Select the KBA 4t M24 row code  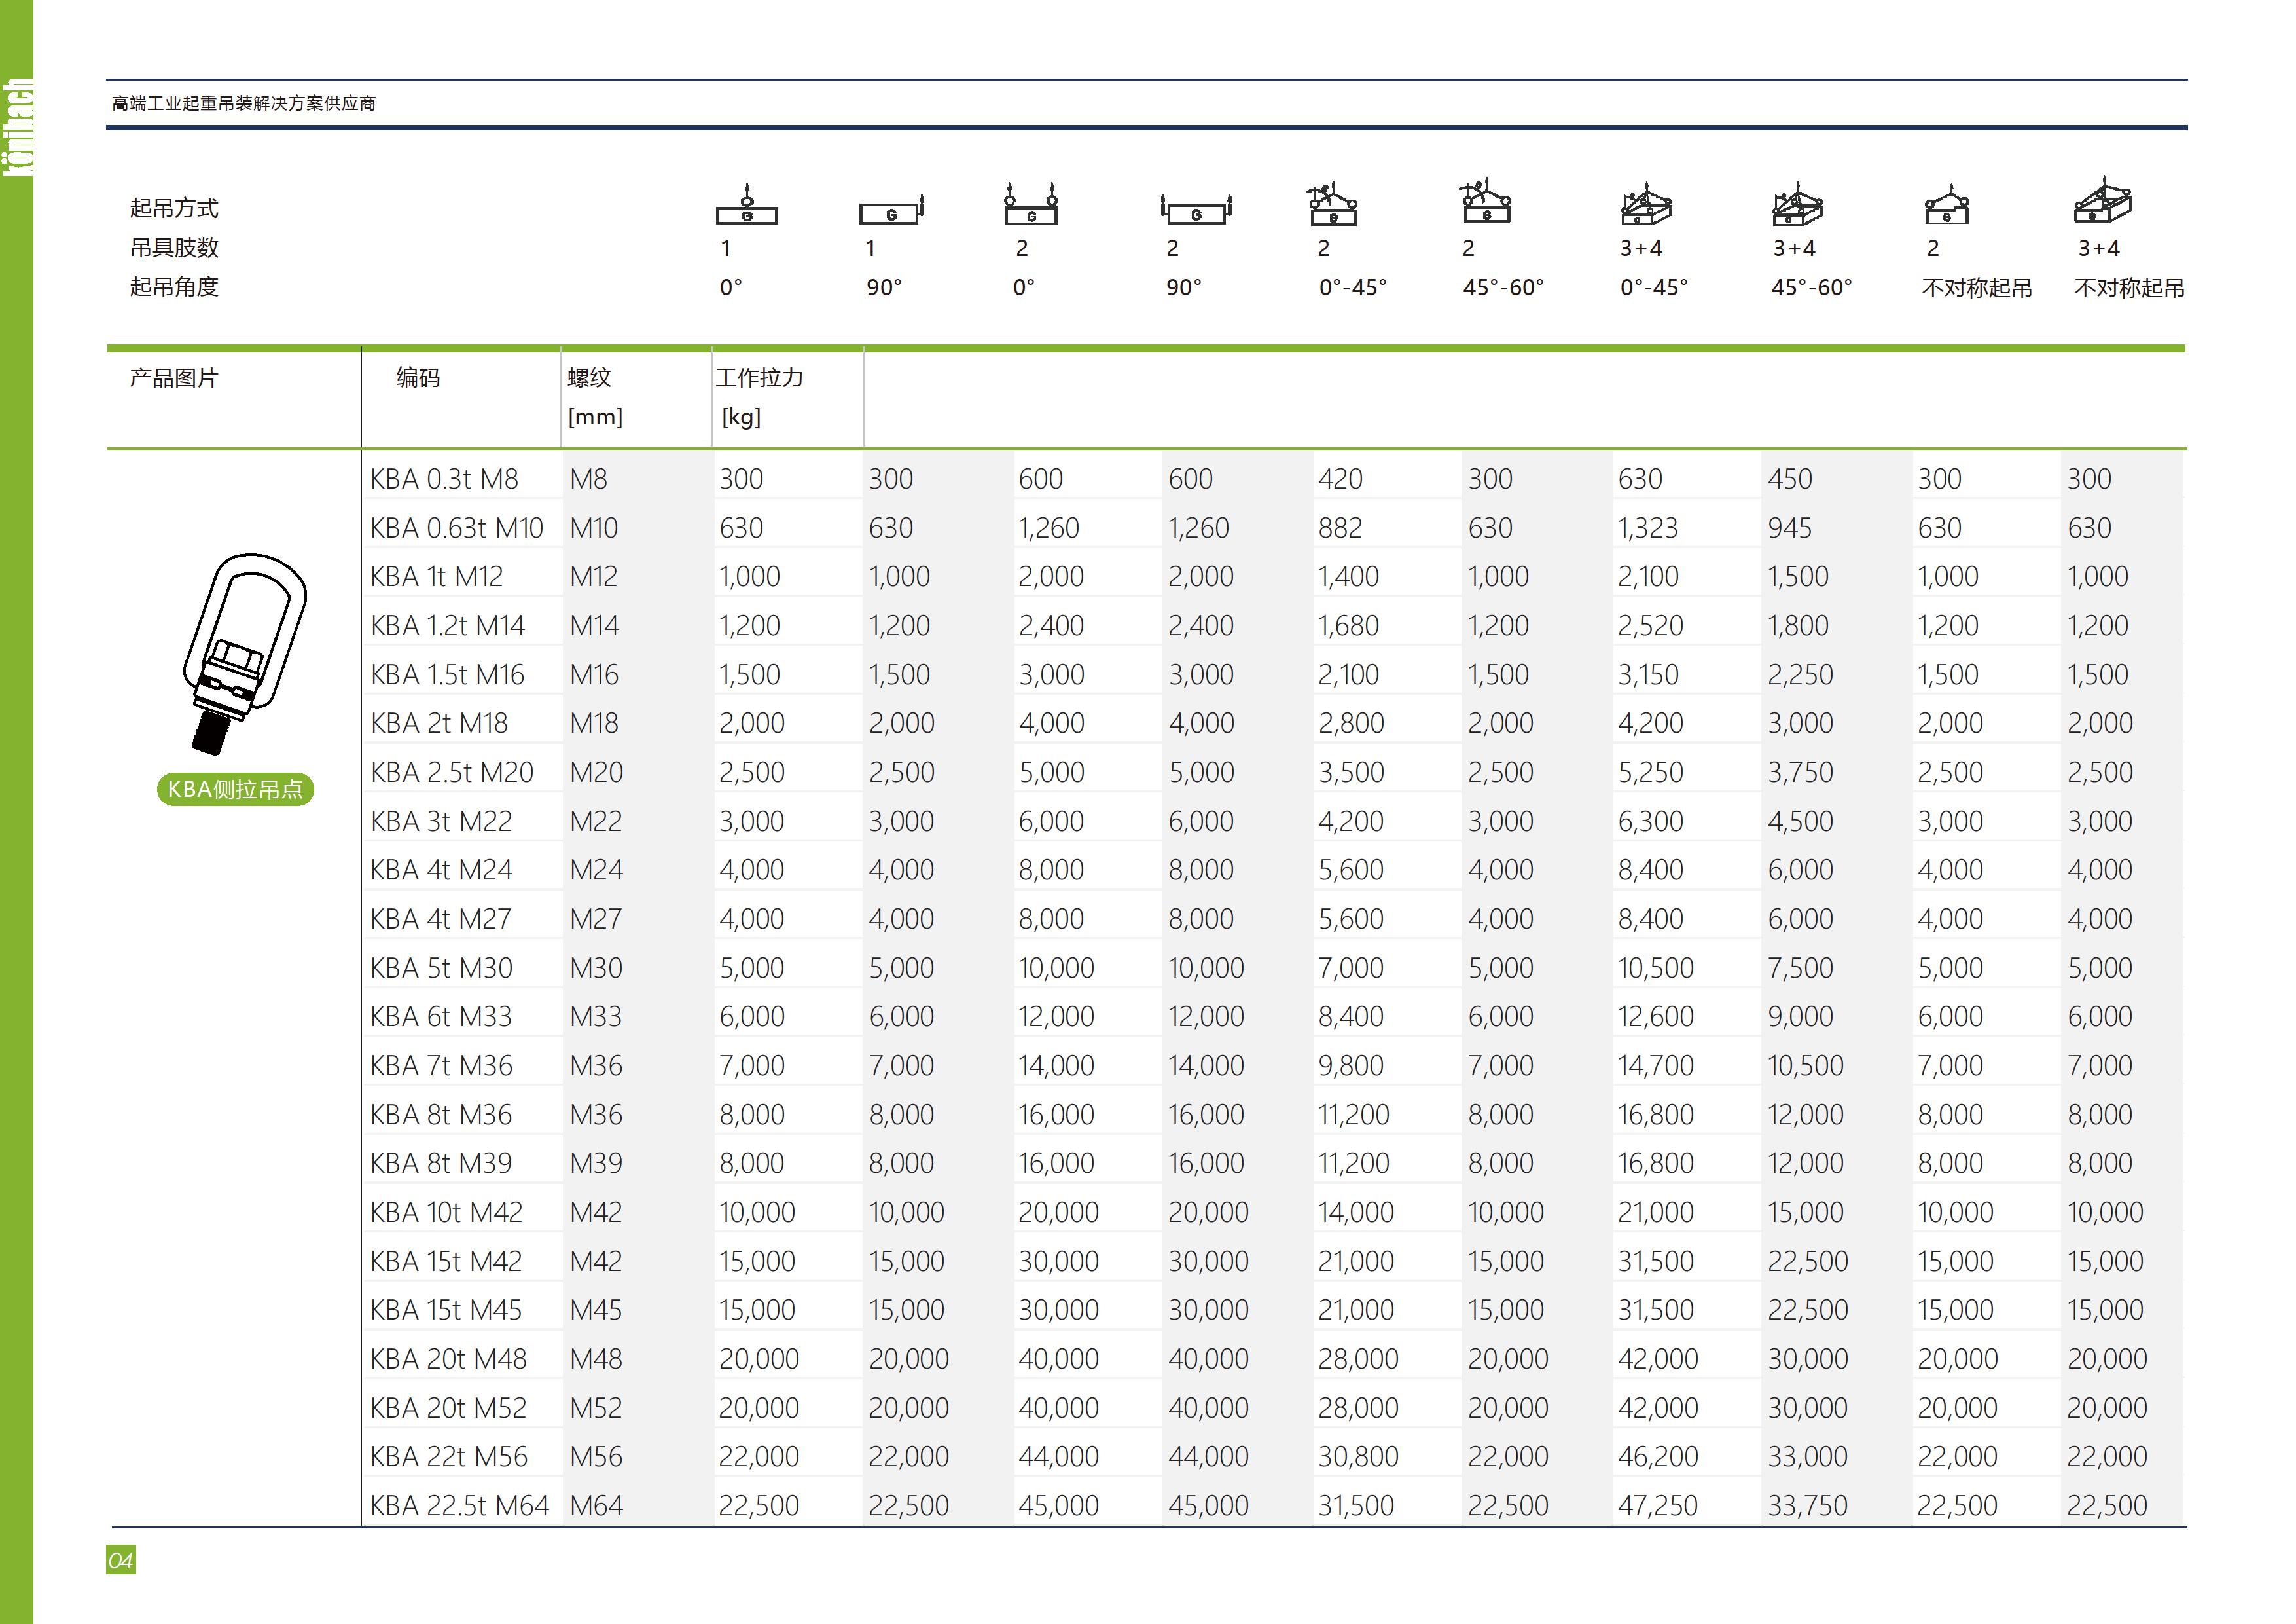(441, 870)
